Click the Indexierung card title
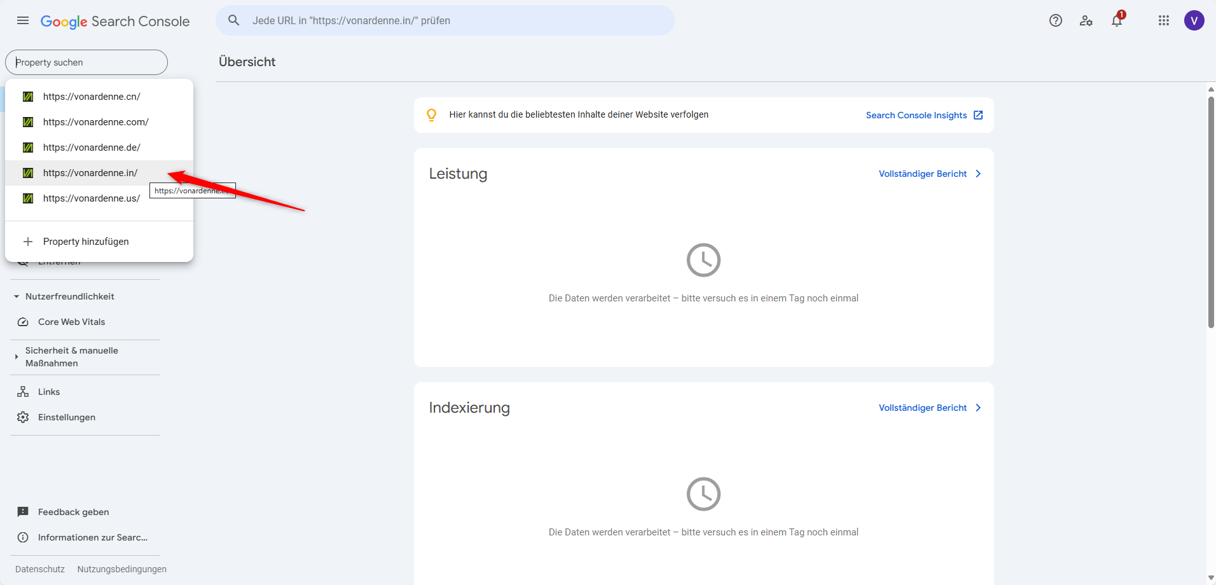This screenshot has height=585, width=1216. click(x=469, y=408)
